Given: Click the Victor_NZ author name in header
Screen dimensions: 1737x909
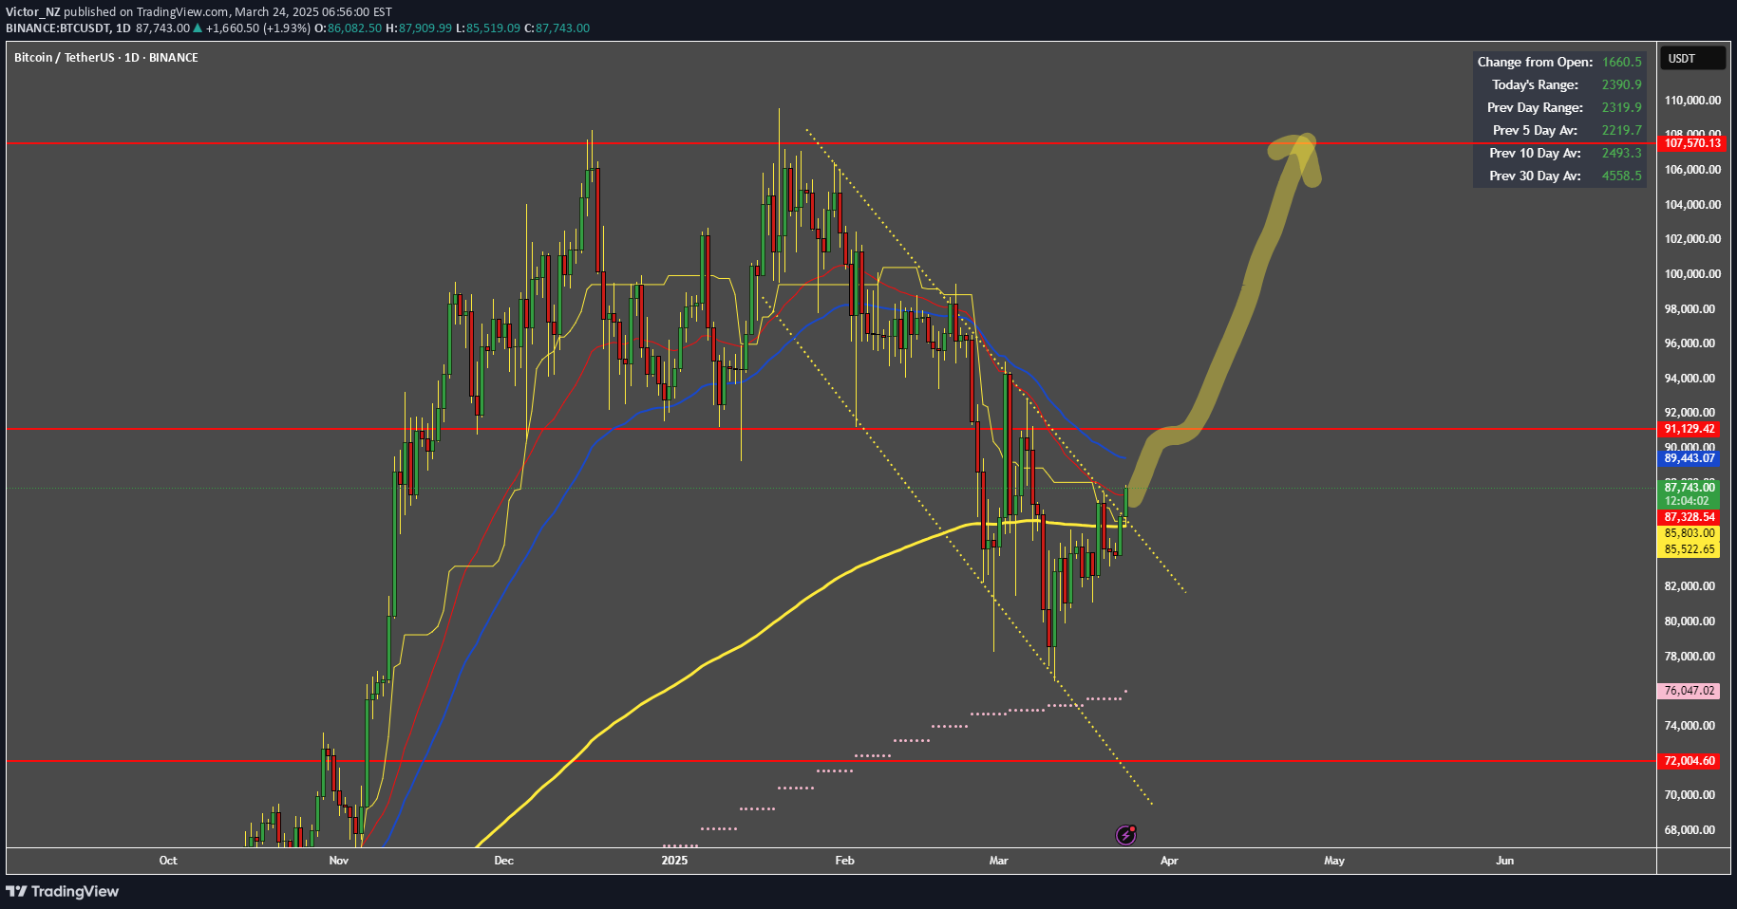Looking at the screenshot, I should pyautogui.click(x=33, y=11).
